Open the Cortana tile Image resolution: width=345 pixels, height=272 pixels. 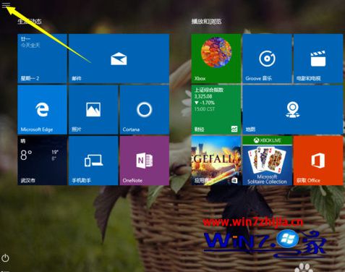tap(145, 110)
